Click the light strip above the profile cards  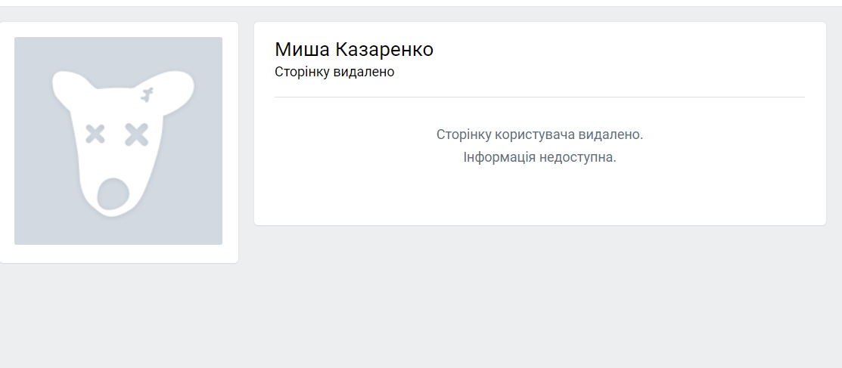[x=421, y=14]
